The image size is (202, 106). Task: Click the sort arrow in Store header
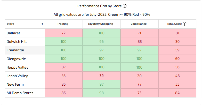(42, 24)
